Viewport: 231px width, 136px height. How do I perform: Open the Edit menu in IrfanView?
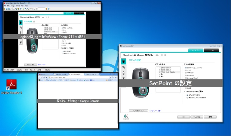click(x=8, y=6)
